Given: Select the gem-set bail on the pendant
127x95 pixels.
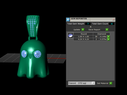Looking at the screenshot, I should coord(33,26).
